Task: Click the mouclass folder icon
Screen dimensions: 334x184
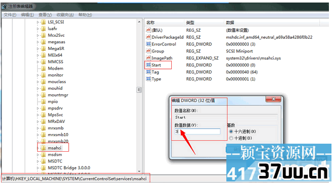Action: pyautogui.click(x=43, y=82)
